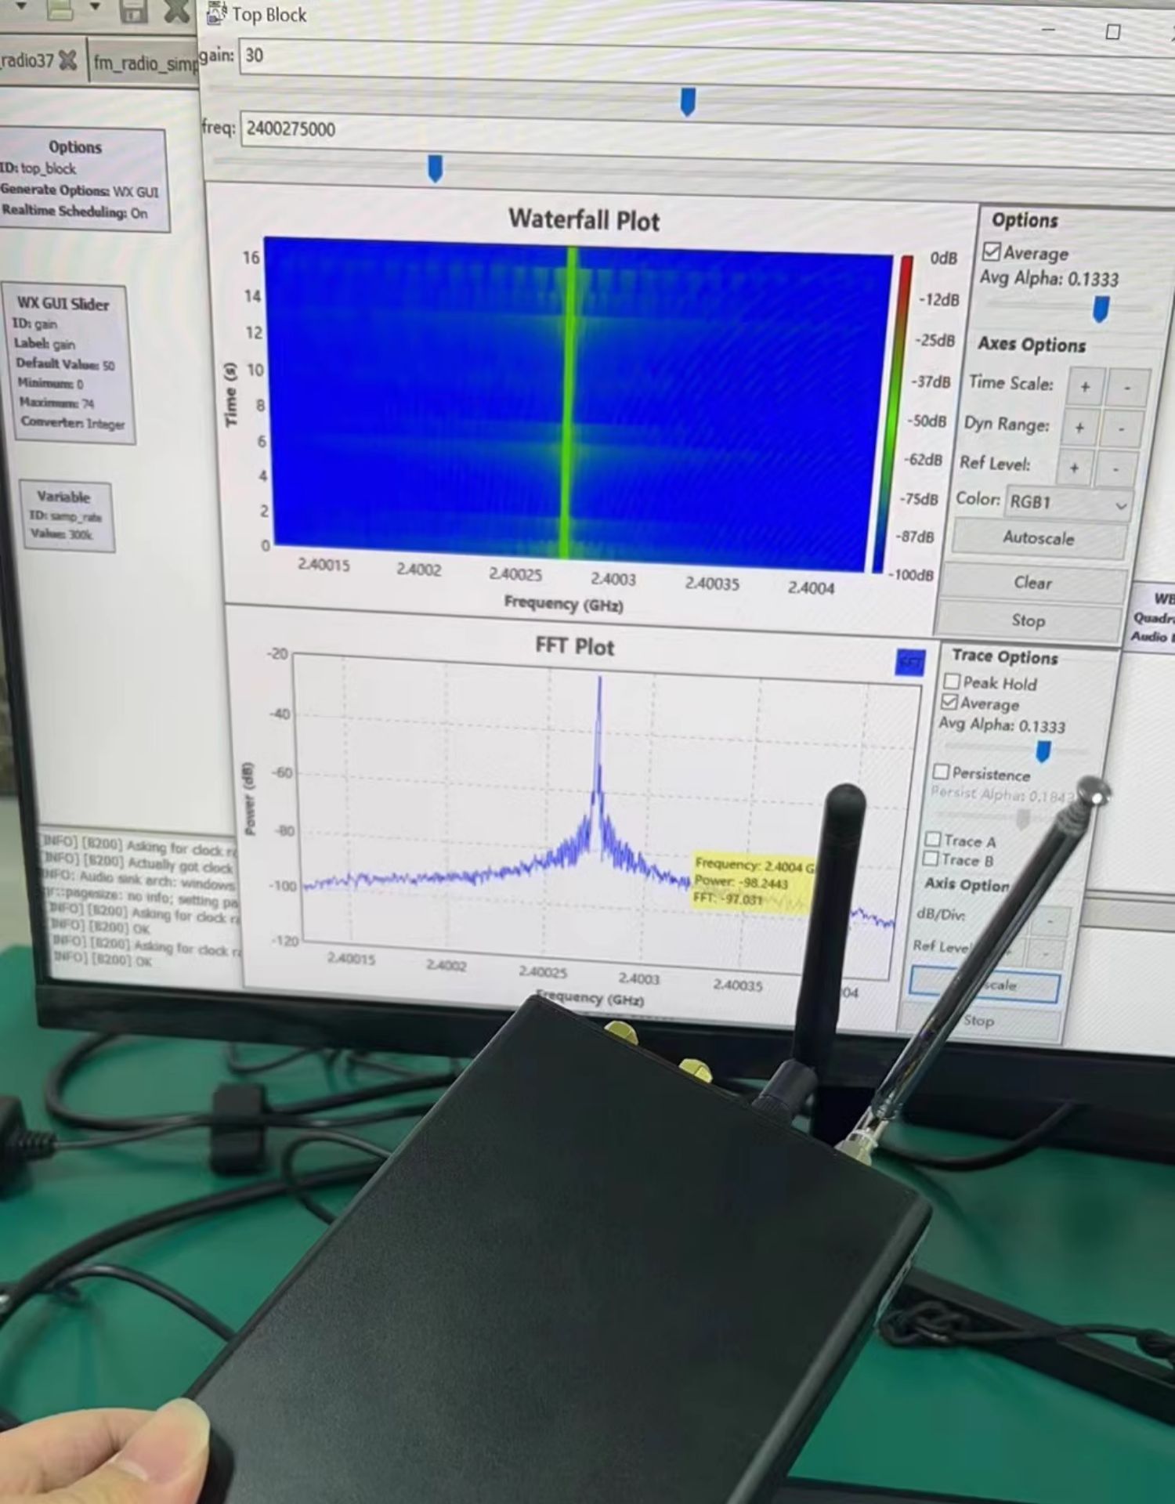
Task: Click the 'FFT Plot' title
Action: tap(574, 646)
